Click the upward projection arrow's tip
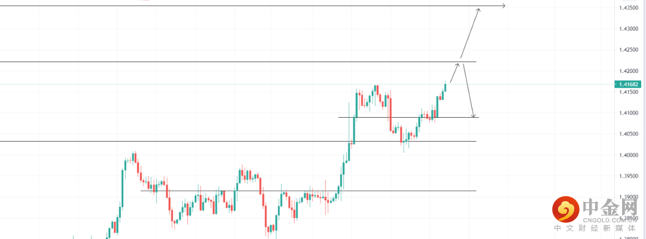The image size is (646, 239). click(478, 9)
